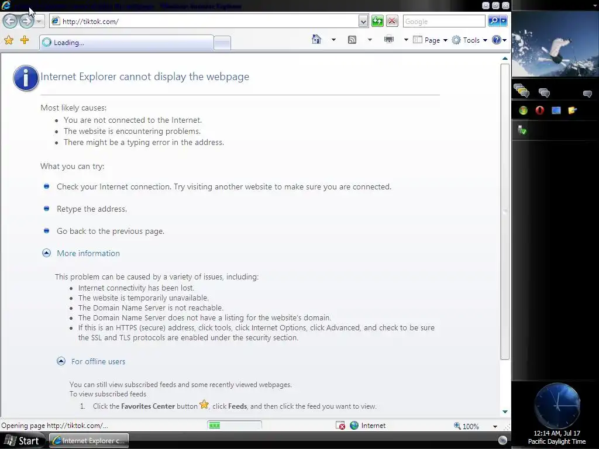Click the stacked yellow chat bubbles sidebar icon

point(521,91)
